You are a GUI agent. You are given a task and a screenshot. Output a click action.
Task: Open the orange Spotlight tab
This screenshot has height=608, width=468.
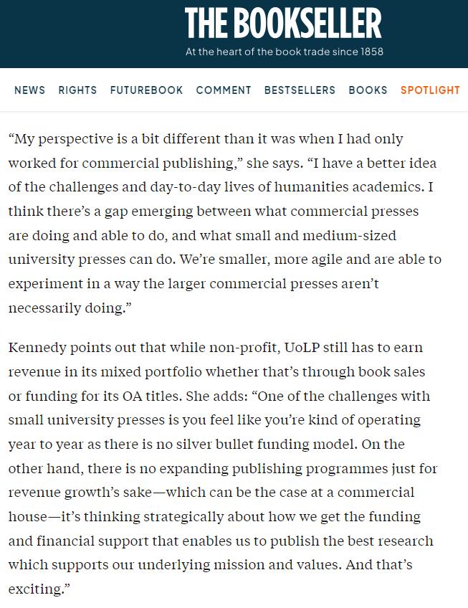point(430,90)
